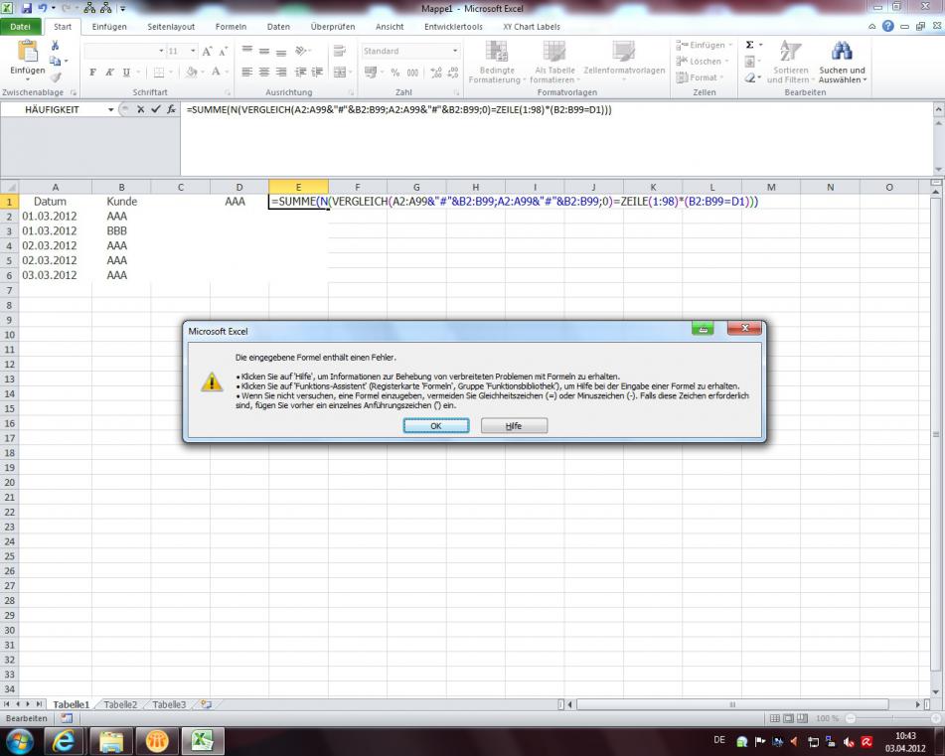Click the Undo arrow in the quick access toolbar
This screenshot has width=945, height=756.
pyautogui.click(x=42, y=8)
